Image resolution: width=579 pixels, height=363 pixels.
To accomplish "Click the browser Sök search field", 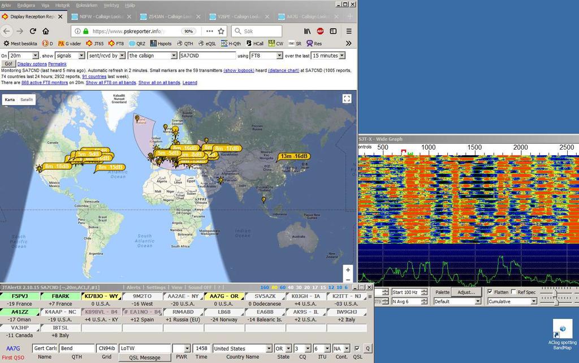I will coord(257,31).
